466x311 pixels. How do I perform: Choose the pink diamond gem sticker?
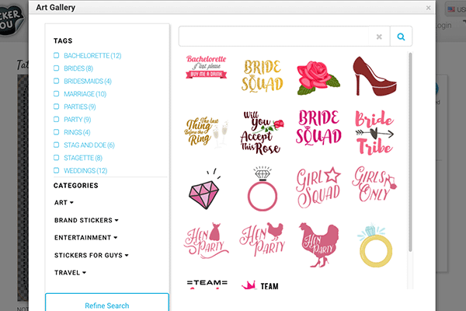click(207, 187)
